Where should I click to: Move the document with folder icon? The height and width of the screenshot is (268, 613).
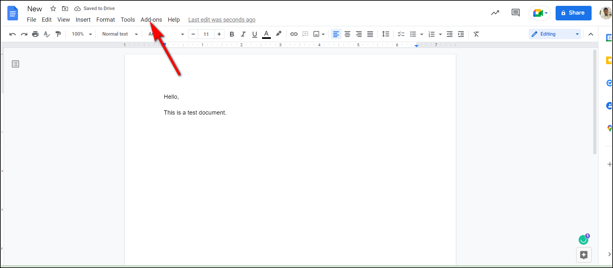(65, 8)
